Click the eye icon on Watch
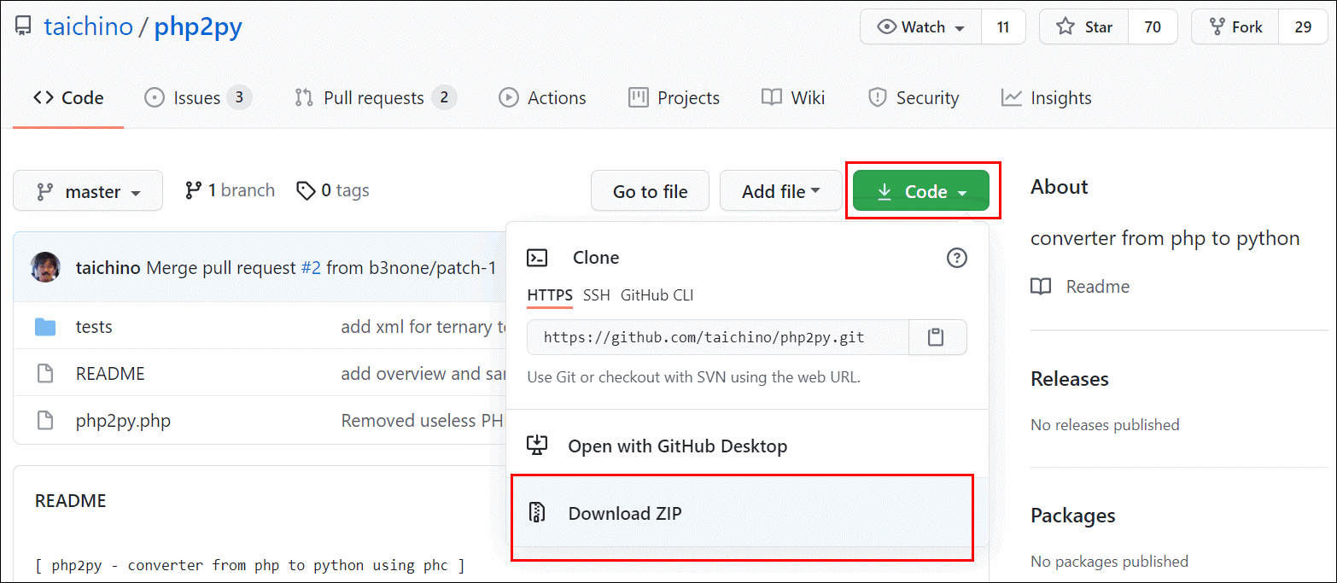This screenshot has width=1337, height=583. (888, 27)
